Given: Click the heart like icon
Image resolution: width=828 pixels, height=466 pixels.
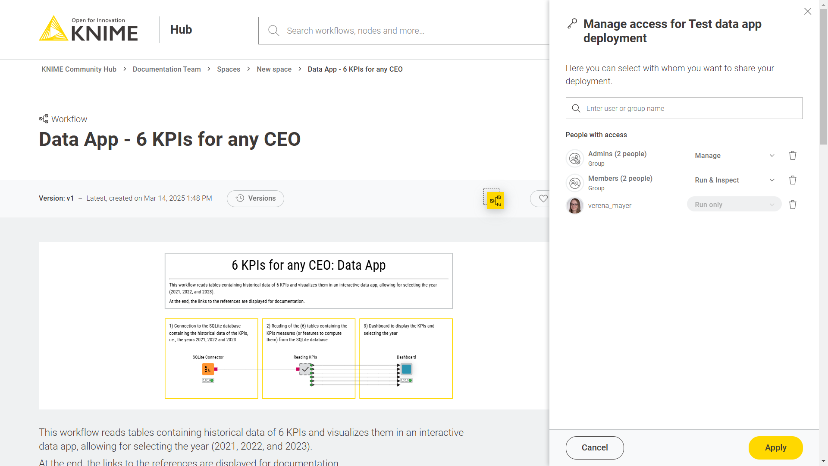Looking at the screenshot, I should (x=543, y=198).
